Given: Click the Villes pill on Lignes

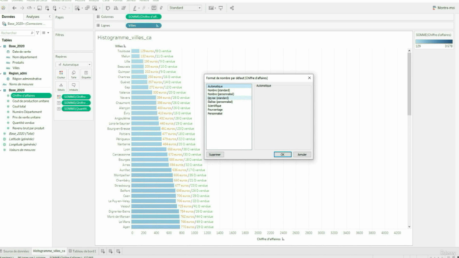Looking at the screenshot, I should point(143,26).
